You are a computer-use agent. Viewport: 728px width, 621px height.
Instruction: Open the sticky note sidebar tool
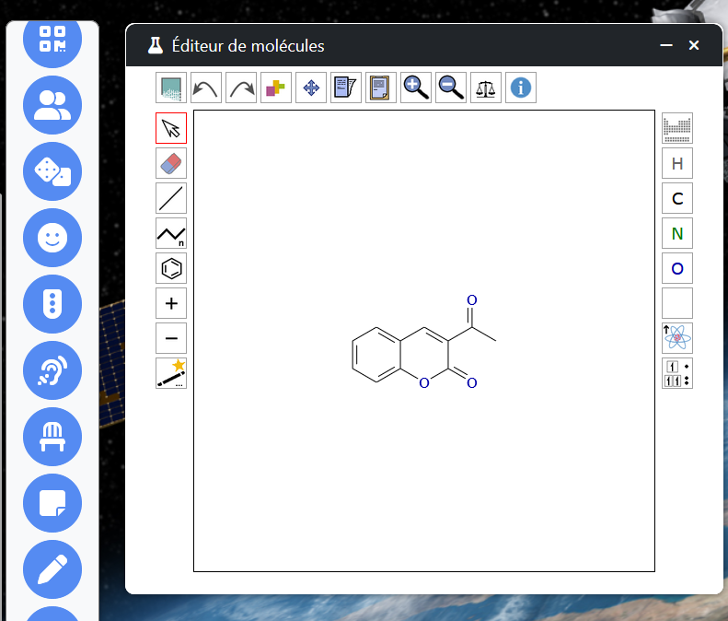tap(52, 503)
